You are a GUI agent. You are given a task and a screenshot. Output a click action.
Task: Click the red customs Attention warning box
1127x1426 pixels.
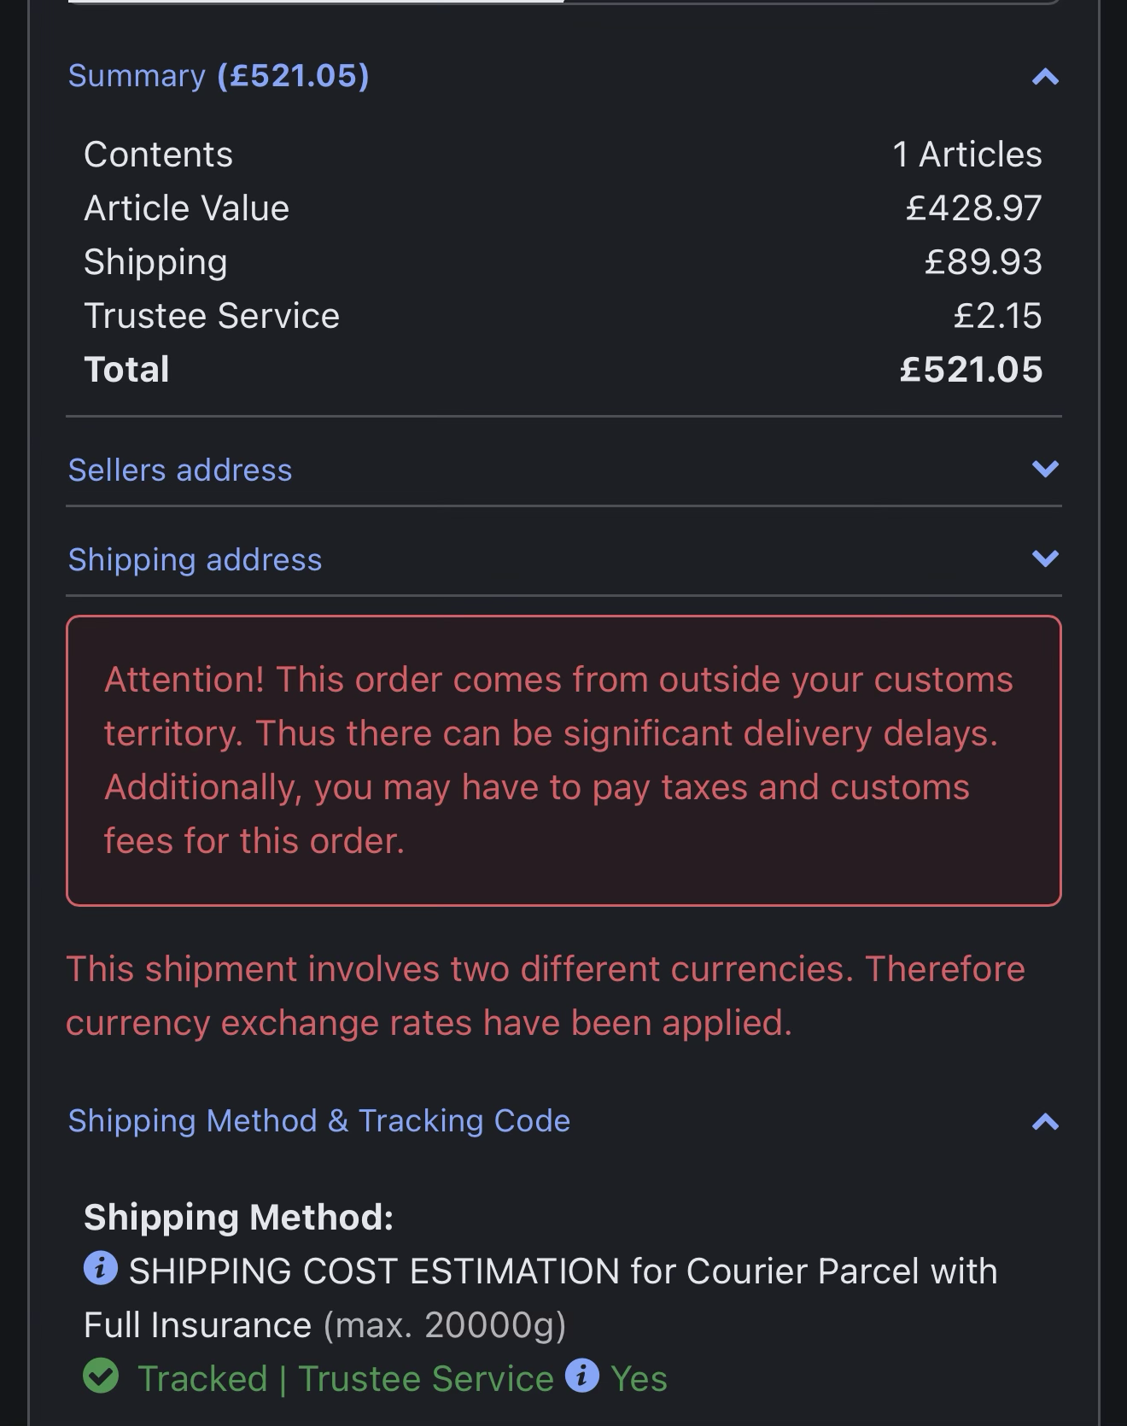pyautogui.click(x=563, y=760)
